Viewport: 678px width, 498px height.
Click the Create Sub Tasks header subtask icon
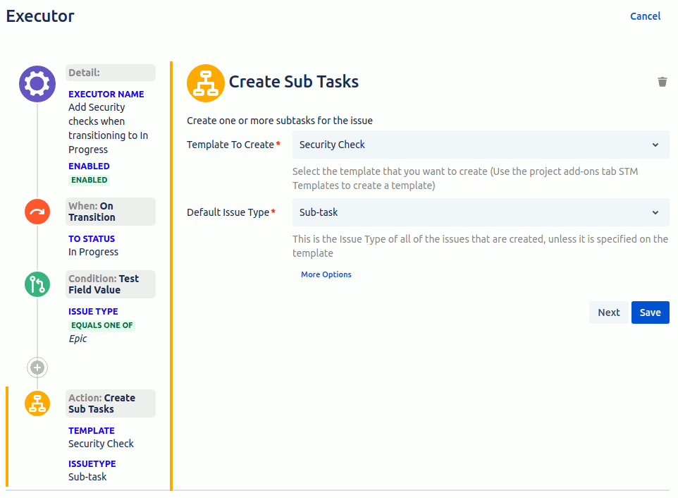205,83
